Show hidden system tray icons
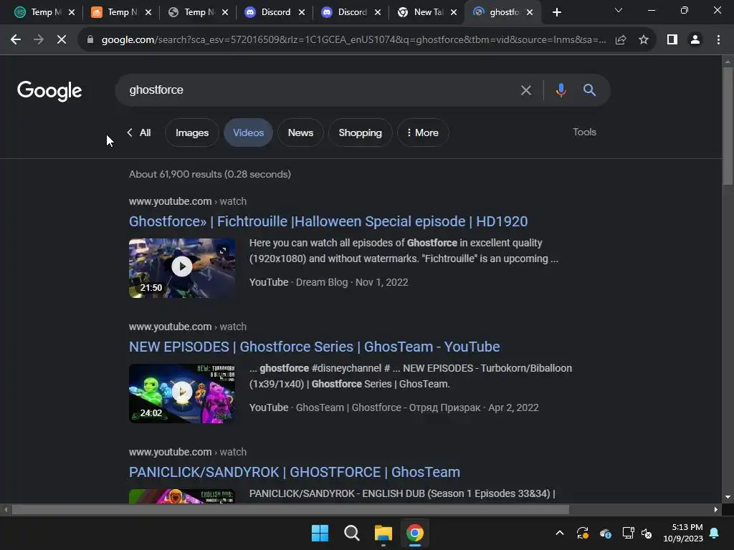This screenshot has height=550, width=734. [559, 533]
